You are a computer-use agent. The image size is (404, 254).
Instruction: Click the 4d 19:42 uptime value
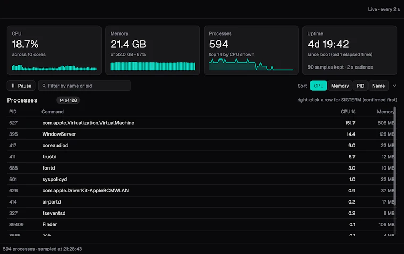tap(328, 44)
